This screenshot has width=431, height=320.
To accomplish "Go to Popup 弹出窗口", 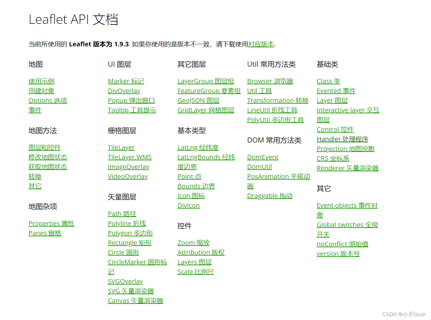I will (132, 100).
